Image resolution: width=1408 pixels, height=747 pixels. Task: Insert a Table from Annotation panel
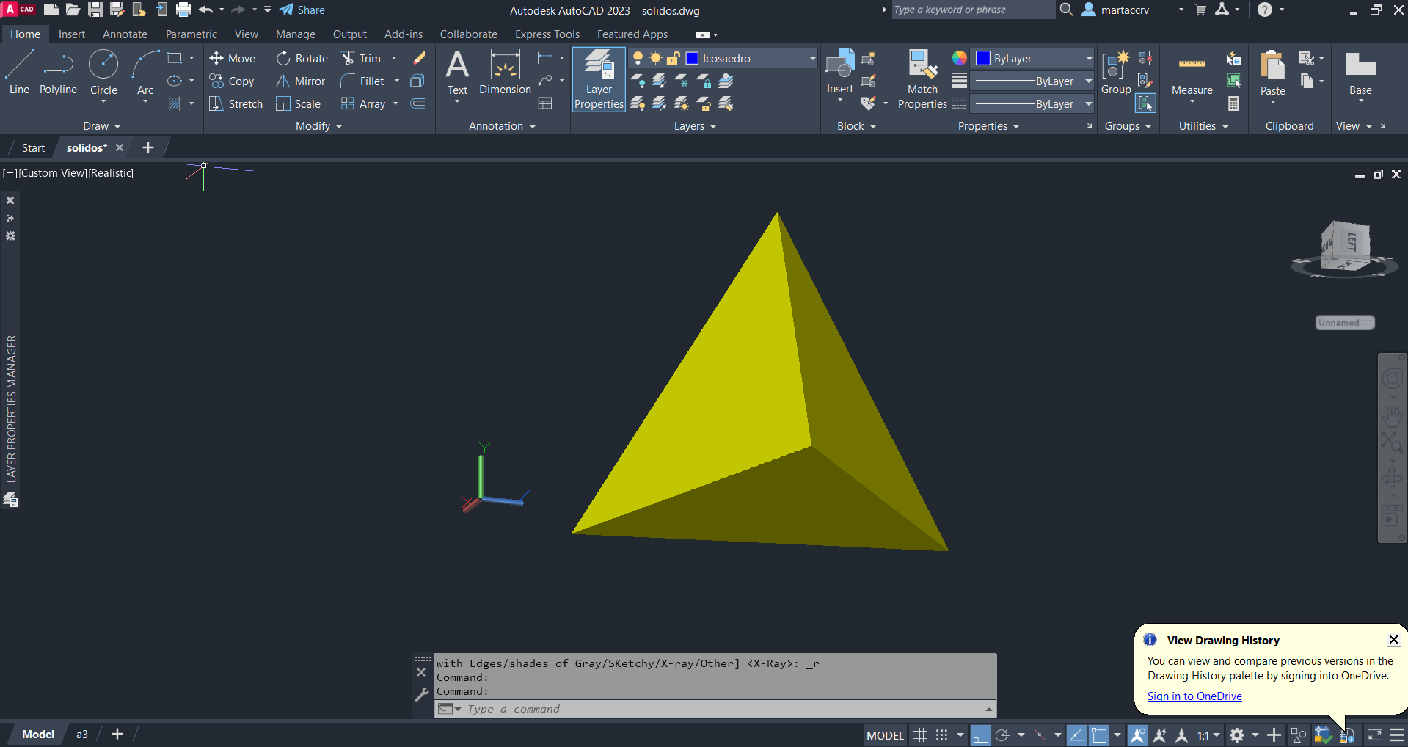(x=545, y=104)
